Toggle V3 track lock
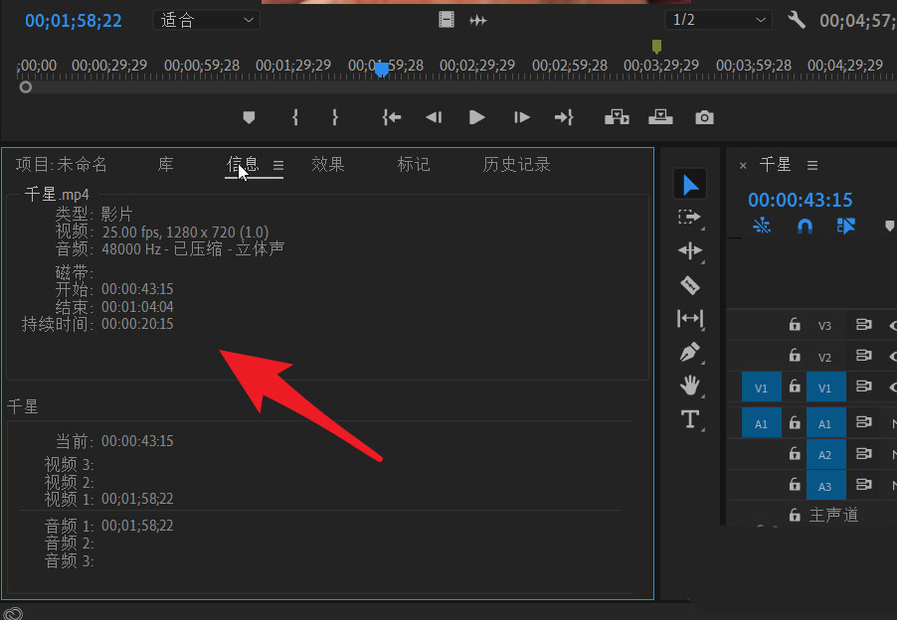Image resolution: width=897 pixels, height=620 pixels. 794,325
